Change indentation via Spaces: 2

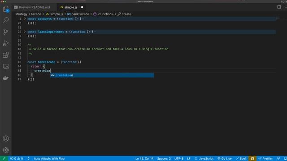coord(164,158)
